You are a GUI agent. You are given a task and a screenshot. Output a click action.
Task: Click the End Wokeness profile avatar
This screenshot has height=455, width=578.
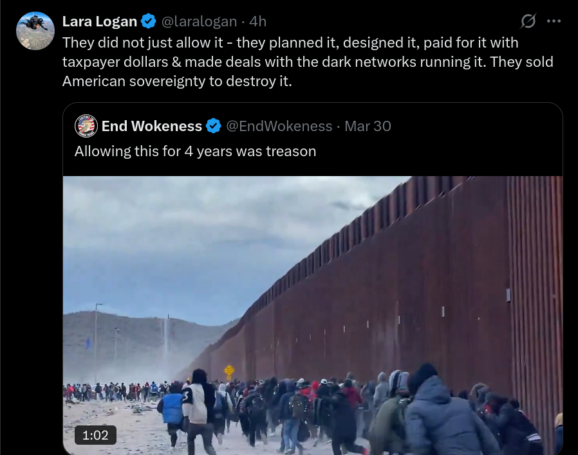[86, 126]
